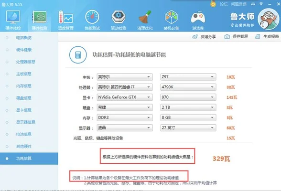The image size is (281, 191).
Task: Click the 鲁大师 mascot avatar
Action: click(x=268, y=19)
